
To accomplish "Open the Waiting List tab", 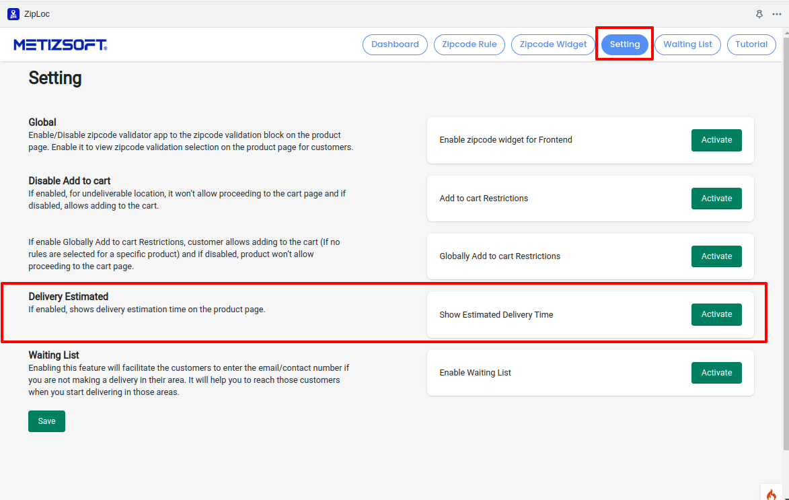I will click(x=687, y=44).
